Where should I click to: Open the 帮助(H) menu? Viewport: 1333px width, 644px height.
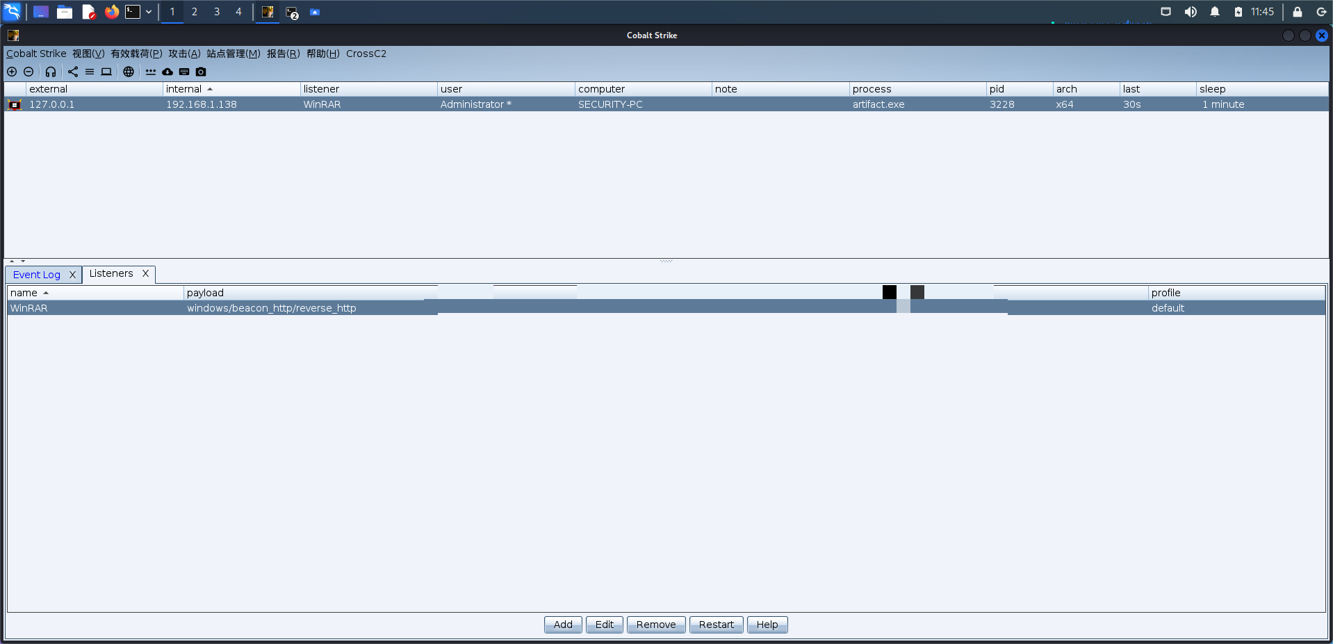tap(323, 54)
